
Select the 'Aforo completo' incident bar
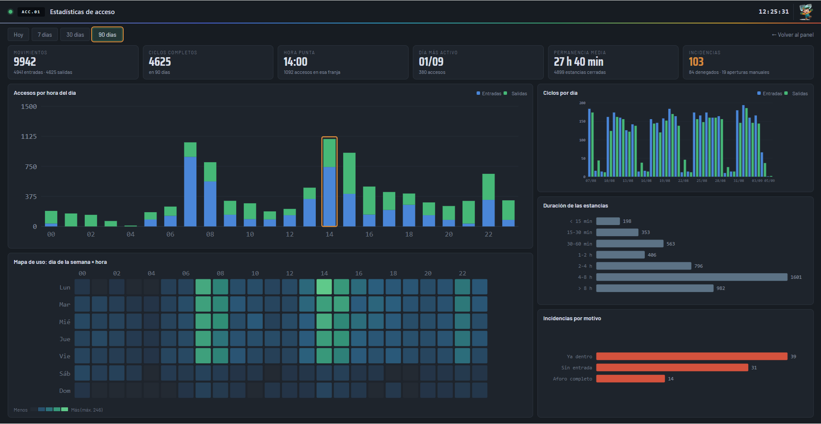[x=631, y=379]
